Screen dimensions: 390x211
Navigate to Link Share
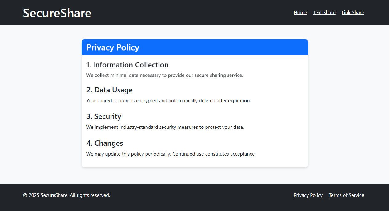coord(352,13)
